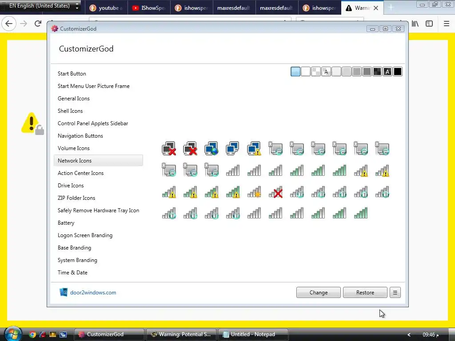This screenshot has height=341, width=455.
Task: Select Shell Icons in the sidebar
Action: (x=70, y=111)
